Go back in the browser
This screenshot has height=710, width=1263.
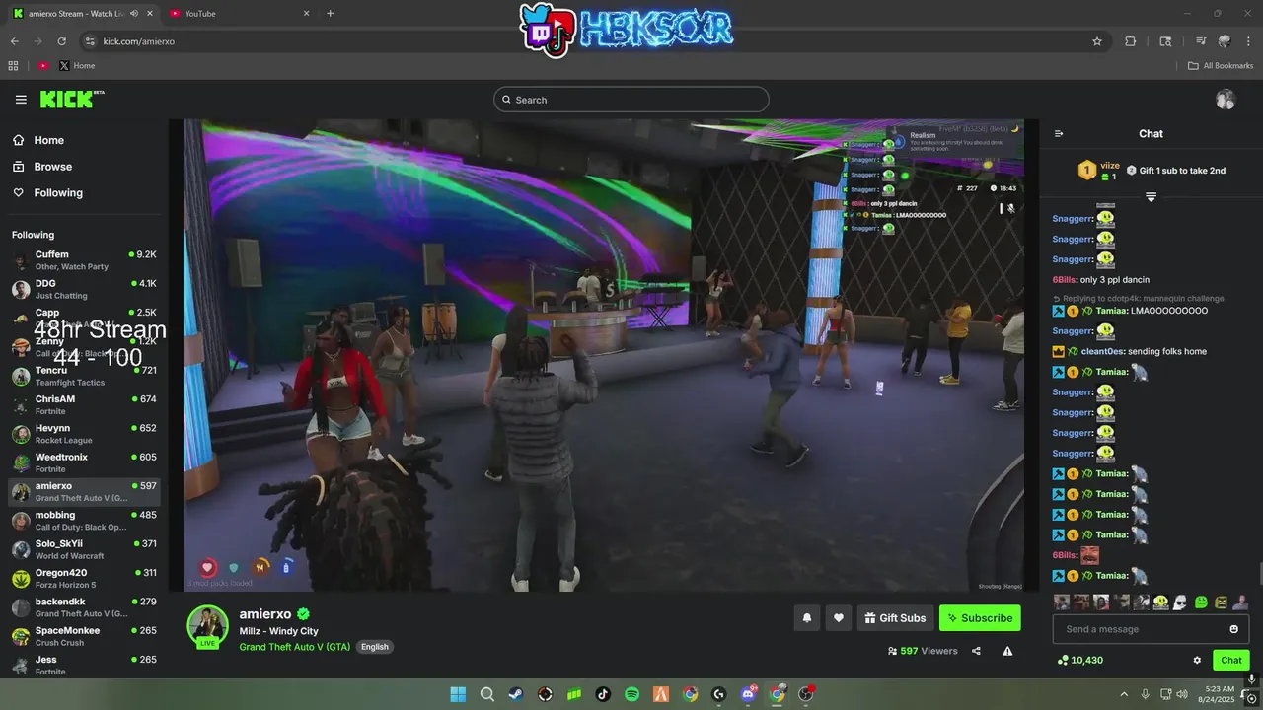(x=14, y=41)
